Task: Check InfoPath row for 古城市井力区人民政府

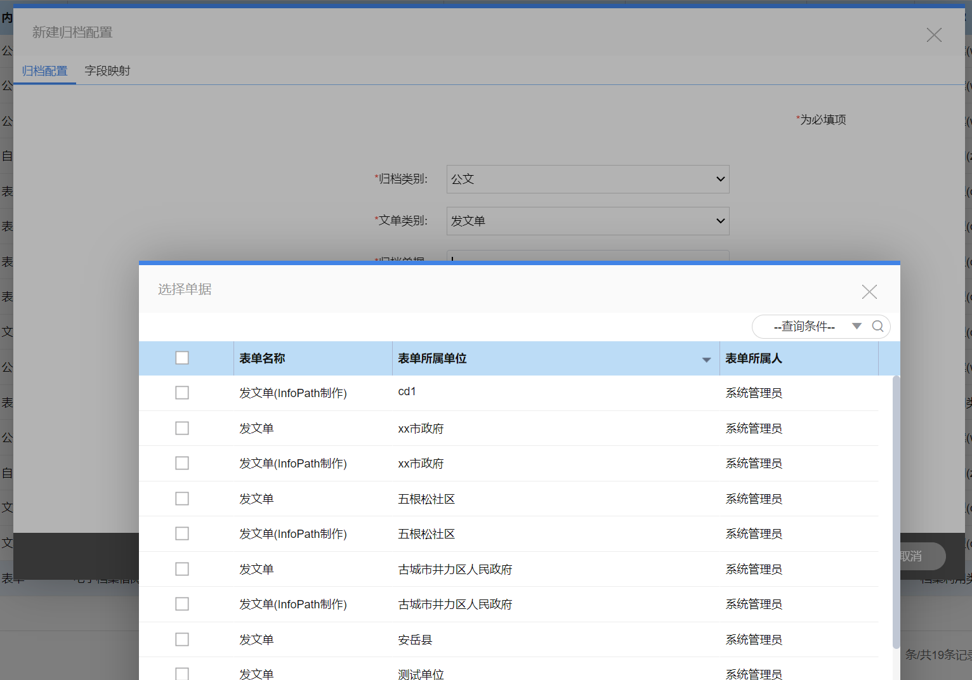Action: pyautogui.click(x=182, y=604)
